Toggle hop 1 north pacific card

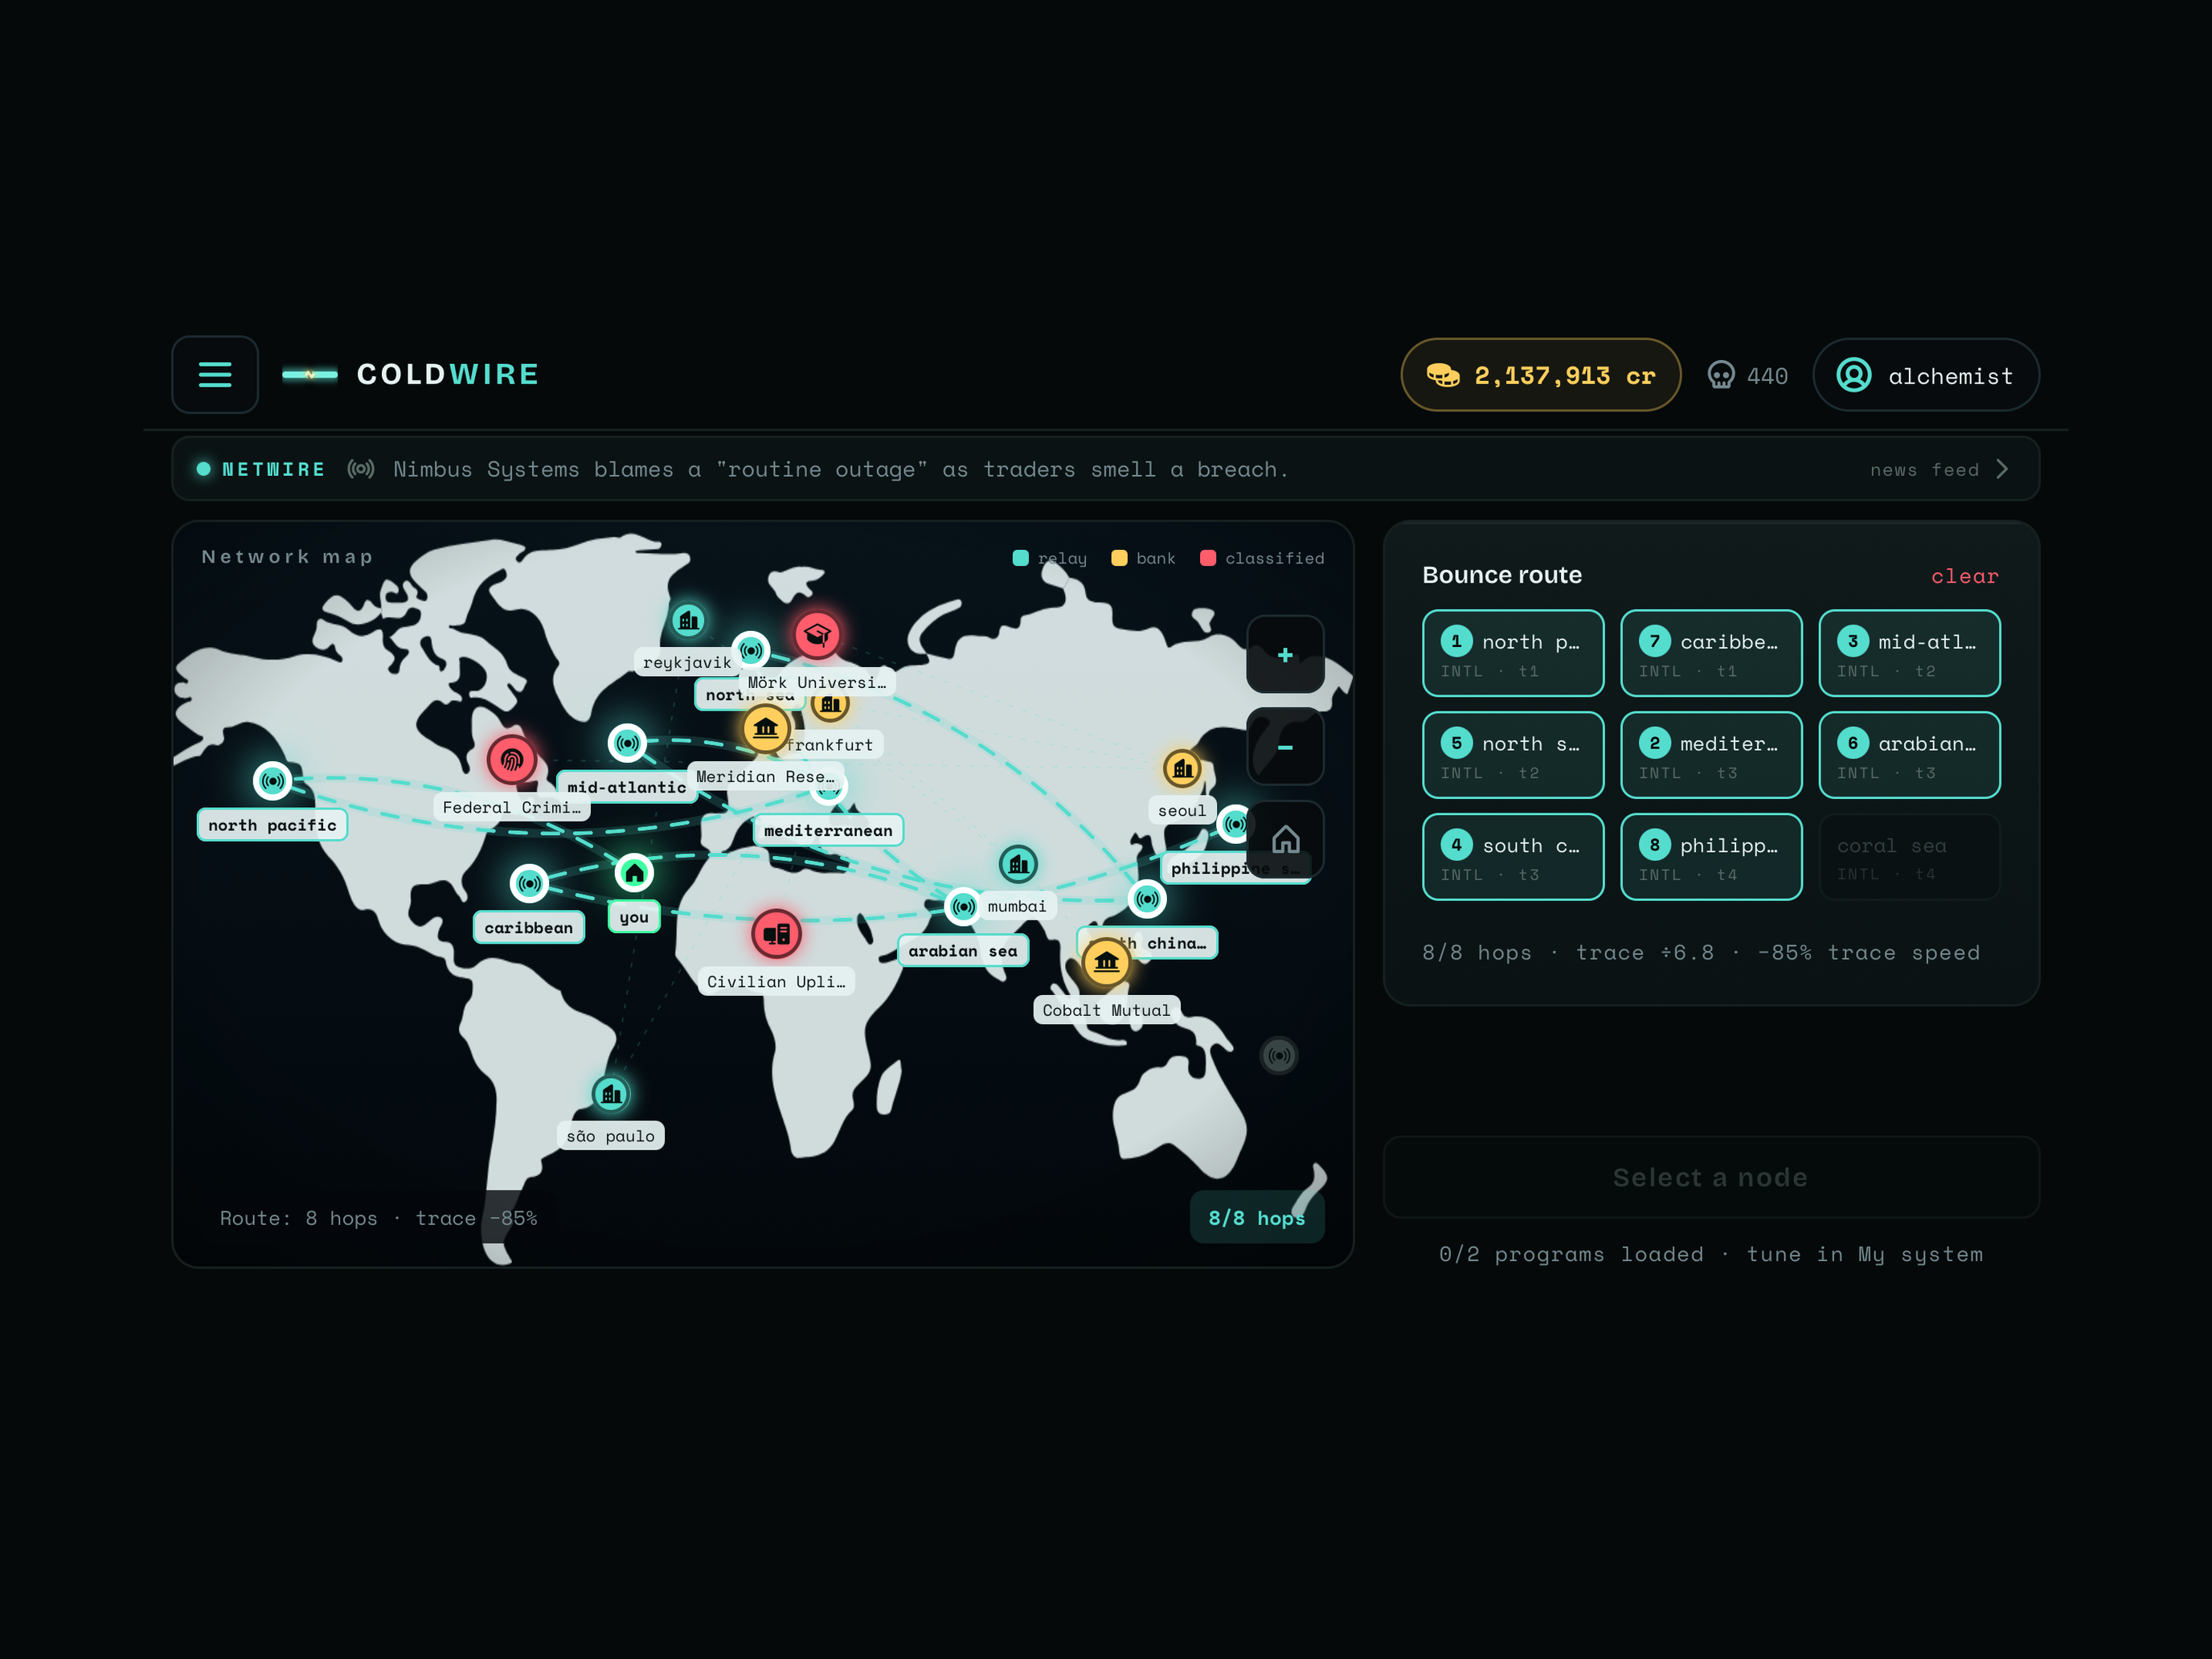tap(1513, 653)
